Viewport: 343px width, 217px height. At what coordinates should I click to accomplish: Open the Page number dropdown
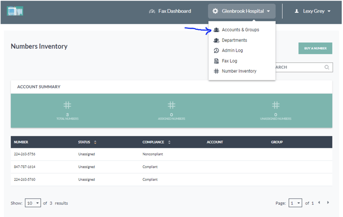(296, 203)
